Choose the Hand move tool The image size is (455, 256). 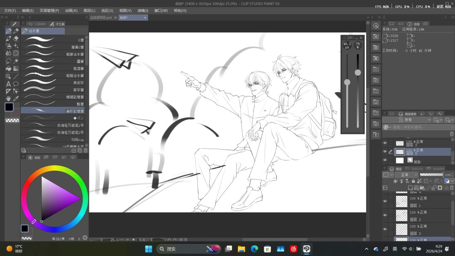click(8, 99)
